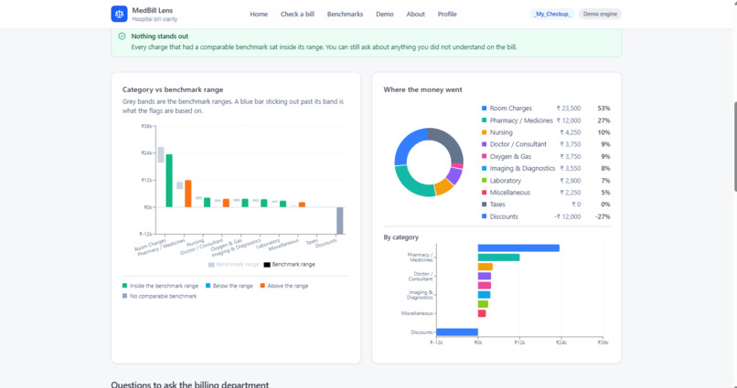Click the teal segment of the donut chart
This screenshot has height=388, width=737.
[411, 184]
